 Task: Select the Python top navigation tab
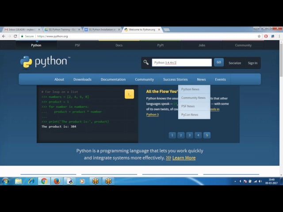[x=36, y=45]
